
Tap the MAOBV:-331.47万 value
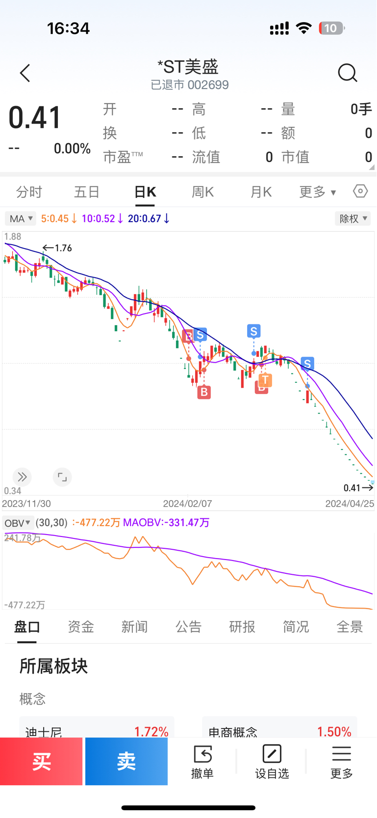pyautogui.click(x=166, y=523)
